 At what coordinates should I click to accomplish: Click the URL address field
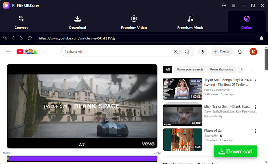(x=145, y=38)
